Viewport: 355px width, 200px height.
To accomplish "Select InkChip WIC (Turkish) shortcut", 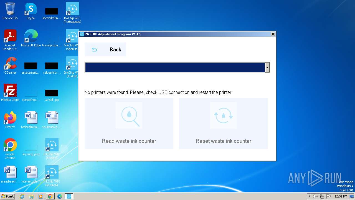I will (x=72, y=67).
